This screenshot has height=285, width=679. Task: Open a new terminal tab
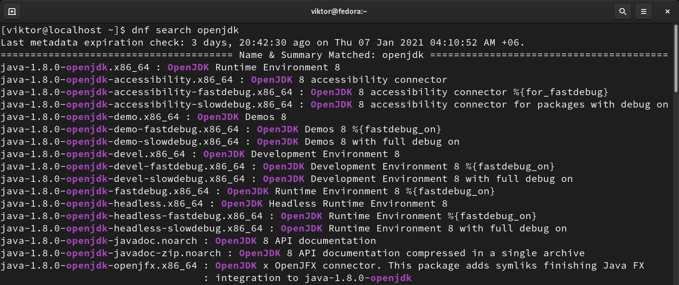click(x=12, y=11)
